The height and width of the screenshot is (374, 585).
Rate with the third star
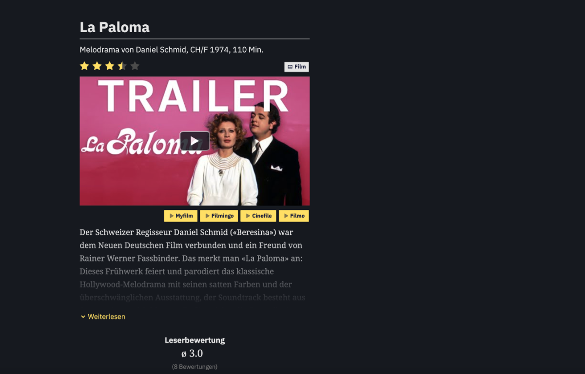[110, 66]
